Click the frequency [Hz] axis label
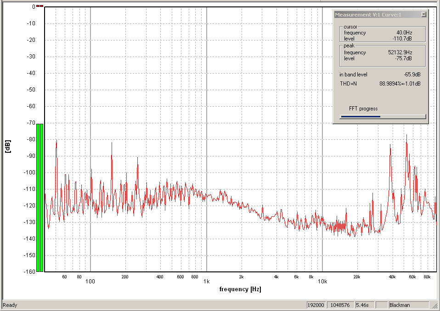This screenshot has width=440, height=311. [240, 289]
